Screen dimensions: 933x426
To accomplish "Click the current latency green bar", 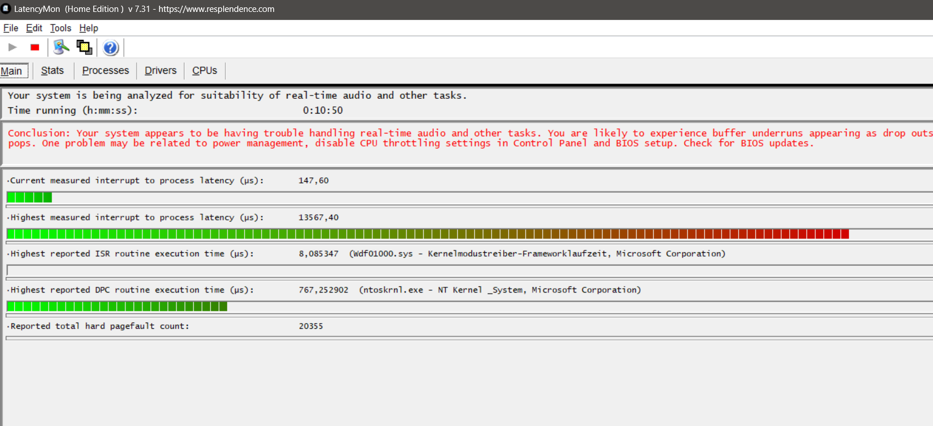I will tap(29, 197).
